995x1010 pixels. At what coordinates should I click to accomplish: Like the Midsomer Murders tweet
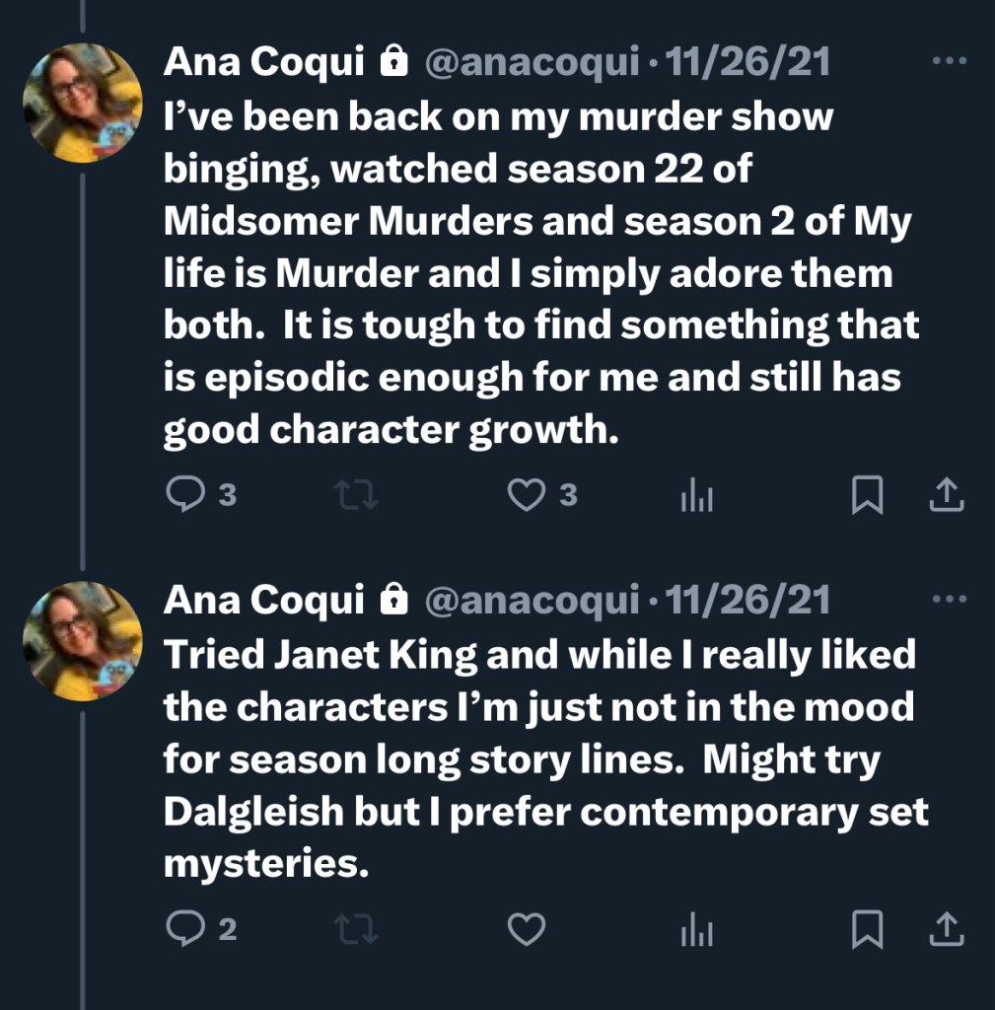click(x=526, y=496)
